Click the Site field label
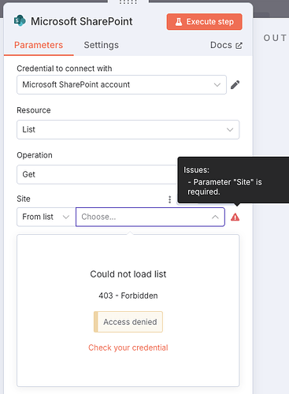 point(24,199)
